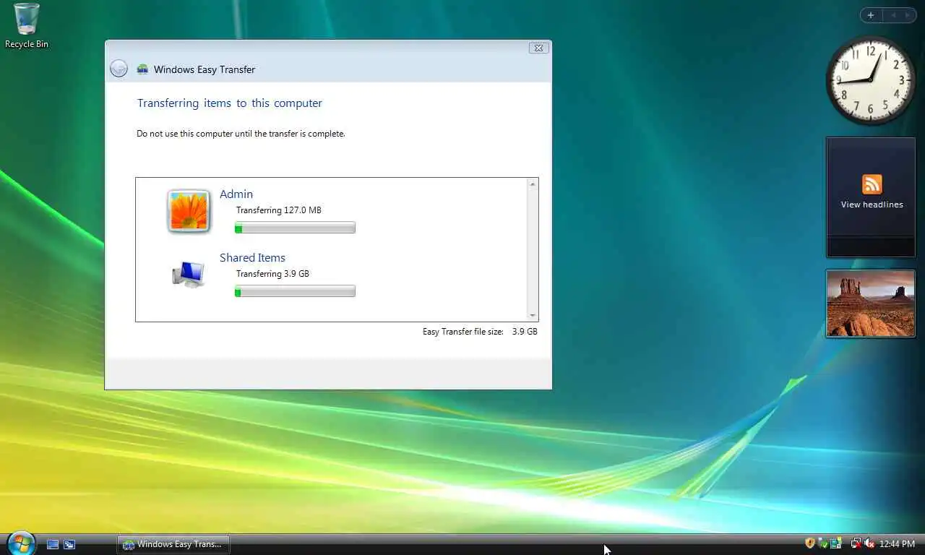
Task: Click the muted volume tray icon
Action: tap(869, 543)
